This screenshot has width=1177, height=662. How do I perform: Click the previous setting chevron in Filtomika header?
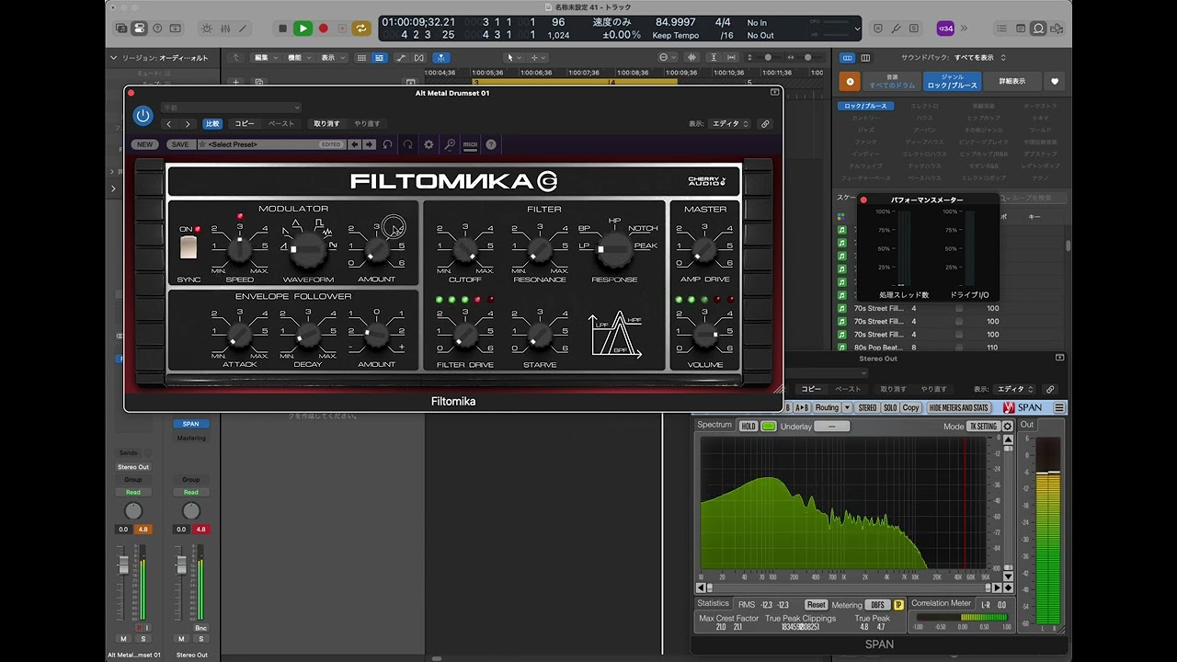click(168, 124)
